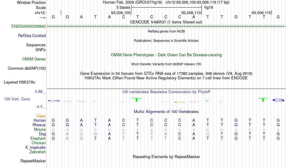286x168 pixels.
Task: Select the Chicken species row label
Action: pyautogui.click(x=39, y=143)
